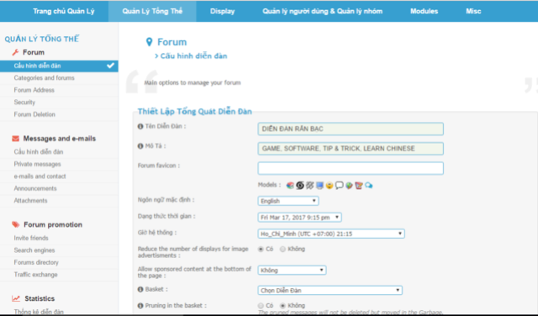Viewport: 538px width, 316px height.
Task: Open Attachments in sidebar
Action: [30, 200]
